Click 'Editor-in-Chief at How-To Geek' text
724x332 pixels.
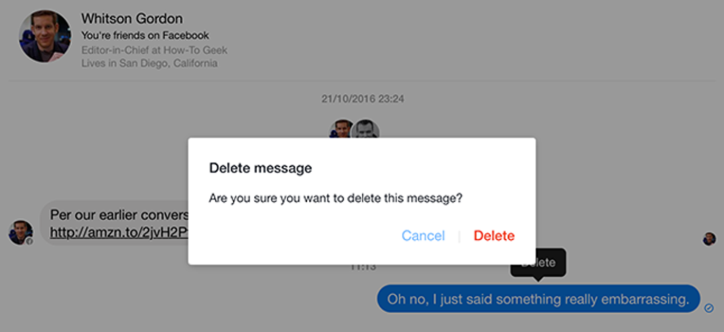coord(154,50)
